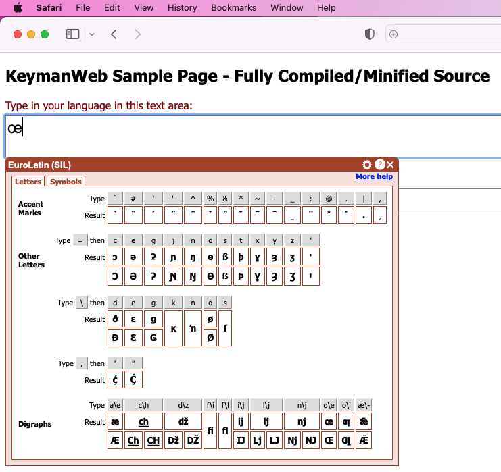Insert the all-caps DŽ digraph
The image size is (501, 472).
point(193,440)
